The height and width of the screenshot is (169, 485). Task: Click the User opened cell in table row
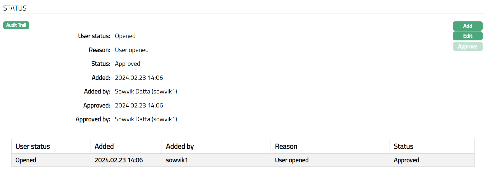[x=292, y=160]
